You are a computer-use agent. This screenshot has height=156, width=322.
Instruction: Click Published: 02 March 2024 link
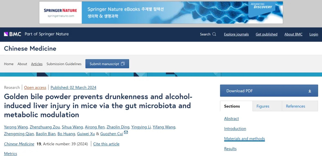pyautogui.click(x=73, y=87)
